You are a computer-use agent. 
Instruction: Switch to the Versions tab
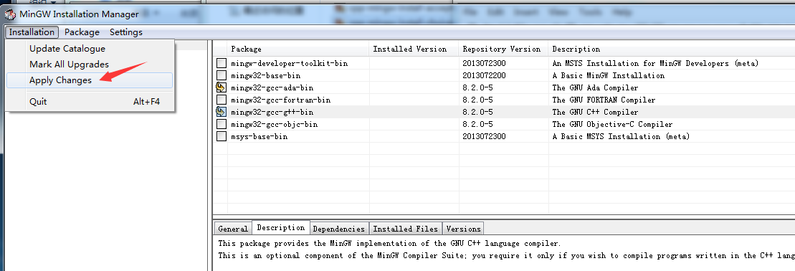coord(463,229)
